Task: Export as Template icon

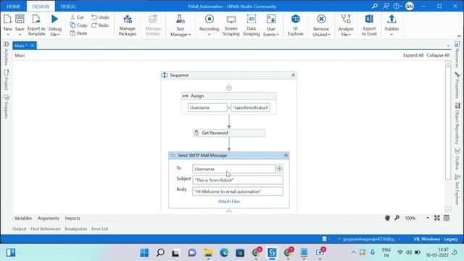Action: click(36, 25)
